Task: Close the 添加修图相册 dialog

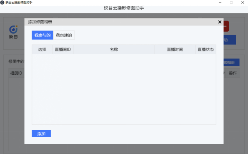Action: 220,22
